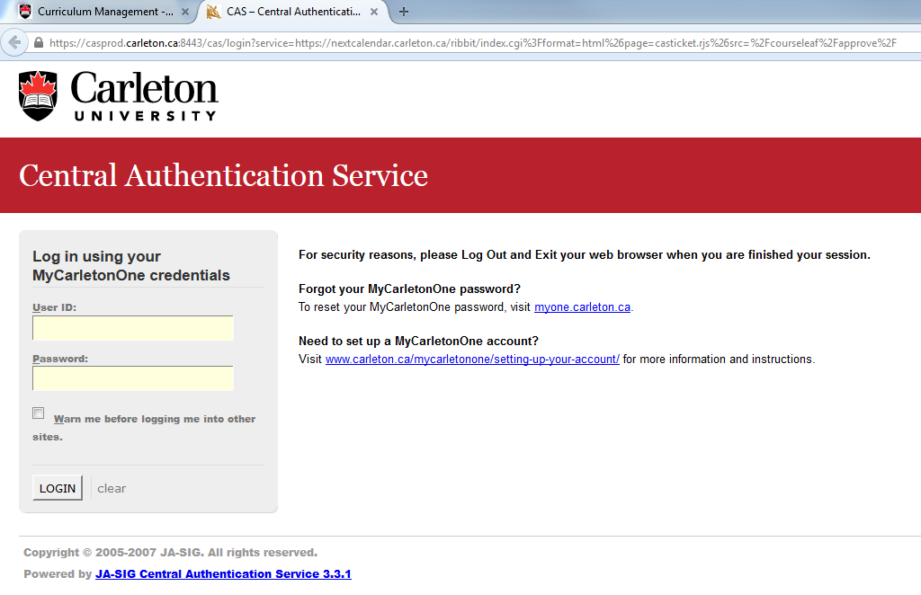921x595 pixels.
Task: Click the Carleton University logo
Action: (118, 96)
